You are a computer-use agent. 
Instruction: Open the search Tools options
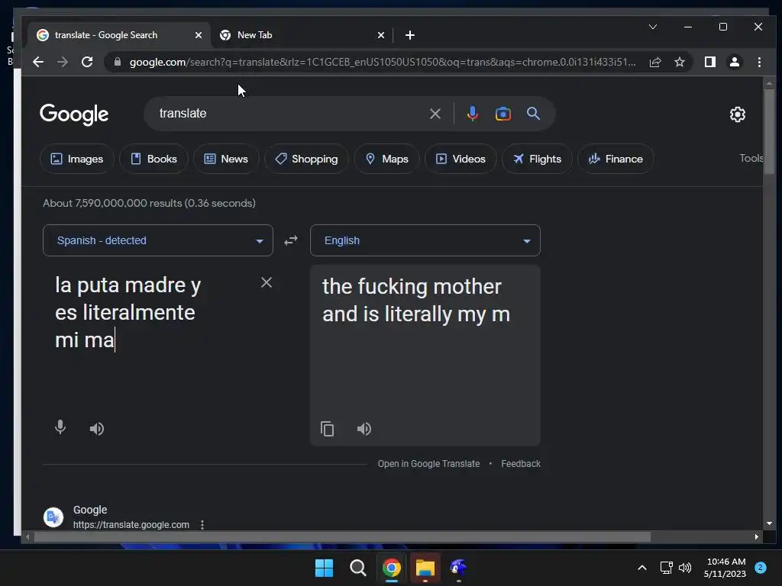[x=751, y=159]
